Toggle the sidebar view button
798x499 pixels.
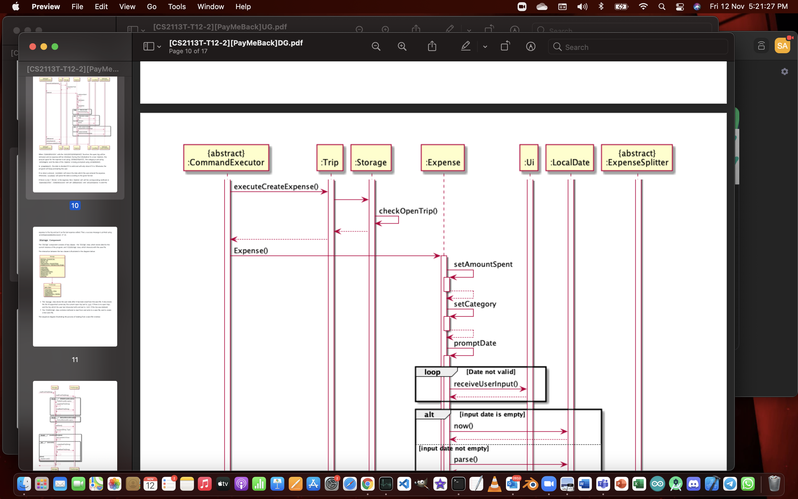[149, 47]
